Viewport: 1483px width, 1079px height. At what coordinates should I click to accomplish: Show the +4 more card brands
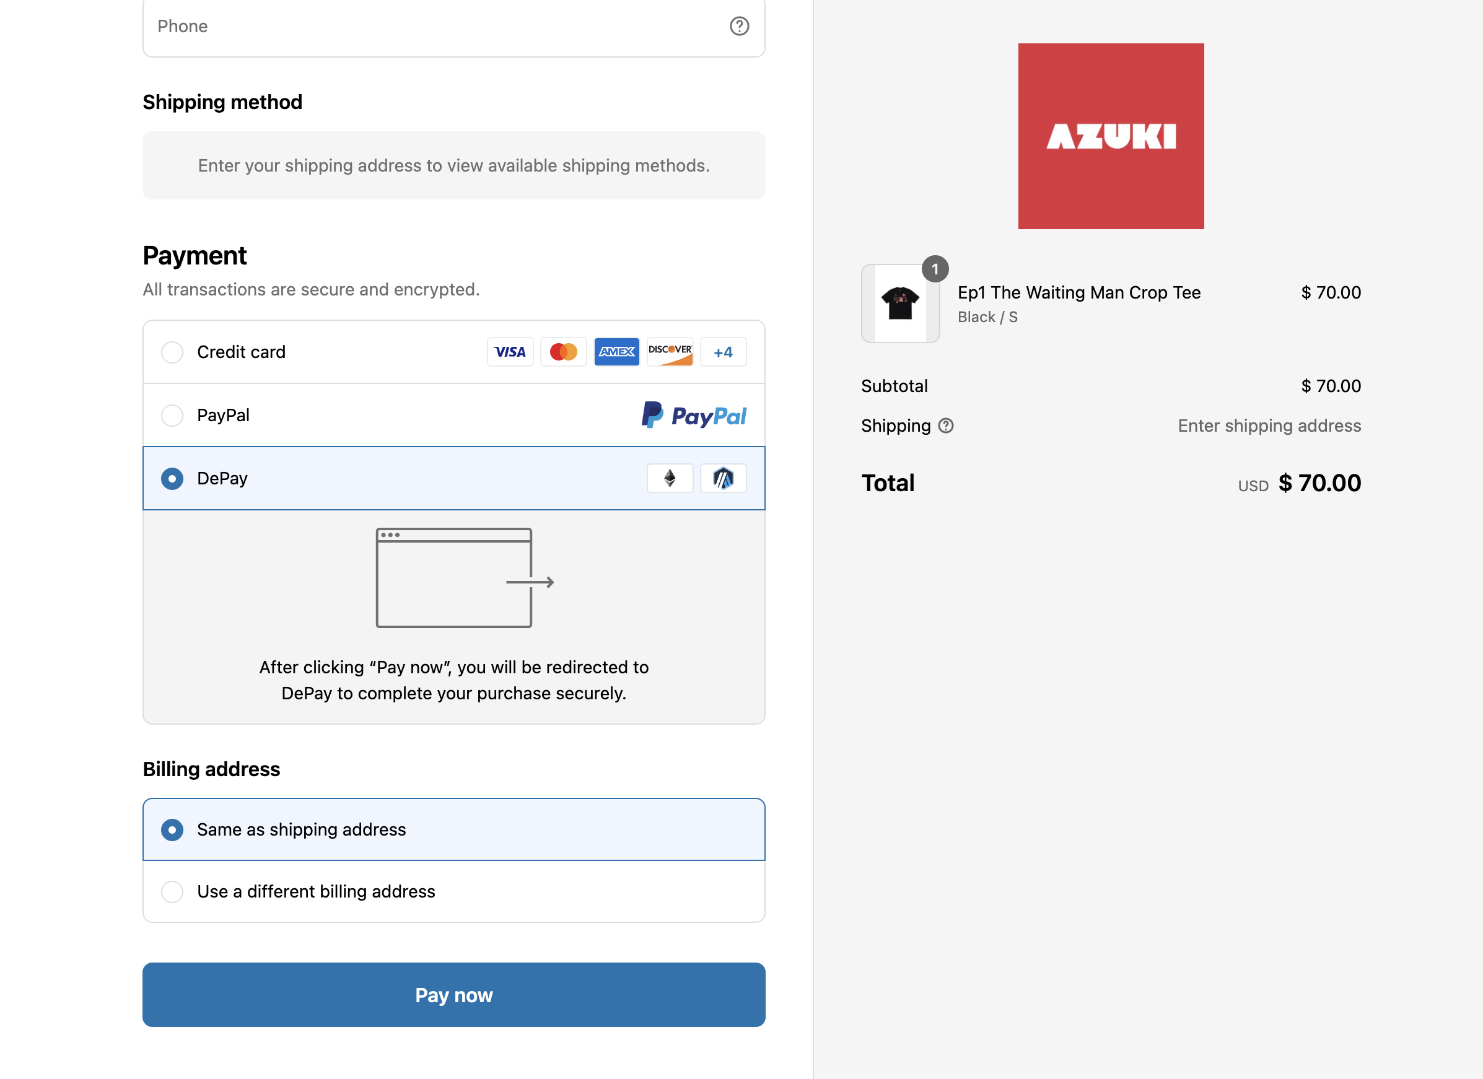coord(723,352)
